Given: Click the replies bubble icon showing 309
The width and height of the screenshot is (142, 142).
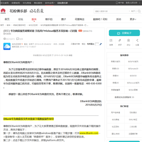Looking at the screenshot, I should click(18, 39).
